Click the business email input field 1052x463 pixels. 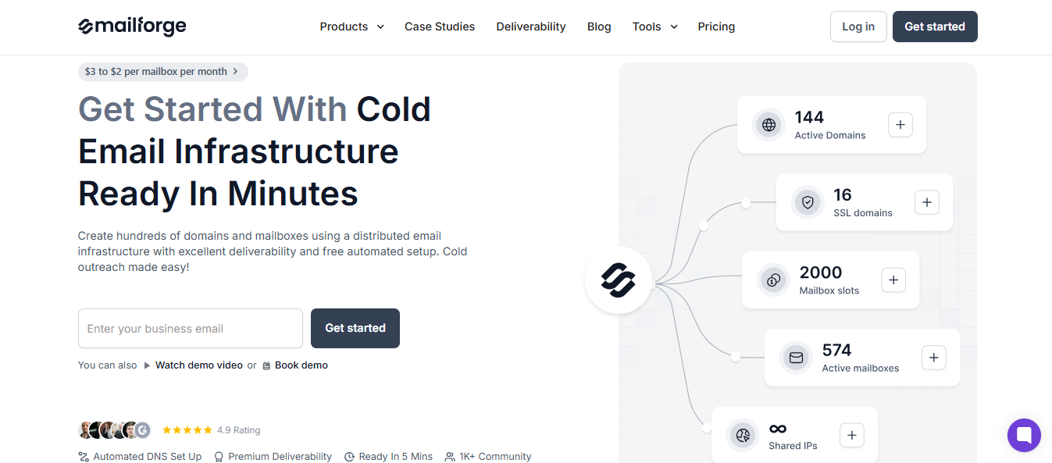point(190,328)
